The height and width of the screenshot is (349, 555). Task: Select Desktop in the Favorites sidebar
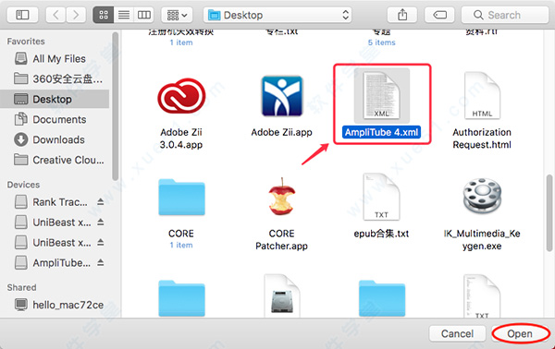55,99
